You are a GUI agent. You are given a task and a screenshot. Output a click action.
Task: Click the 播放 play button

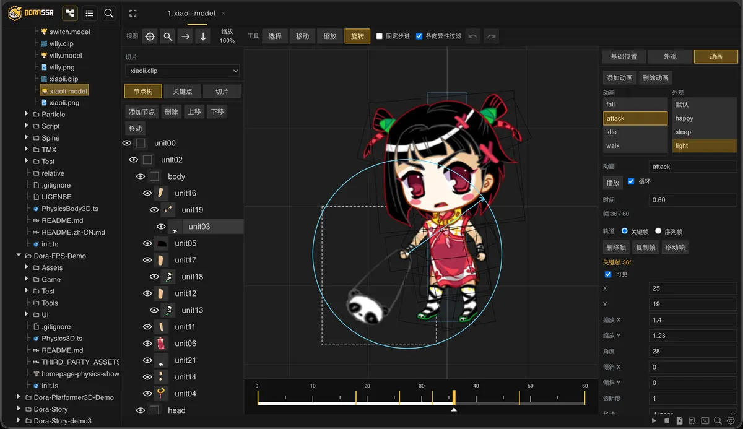click(x=613, y=183)
